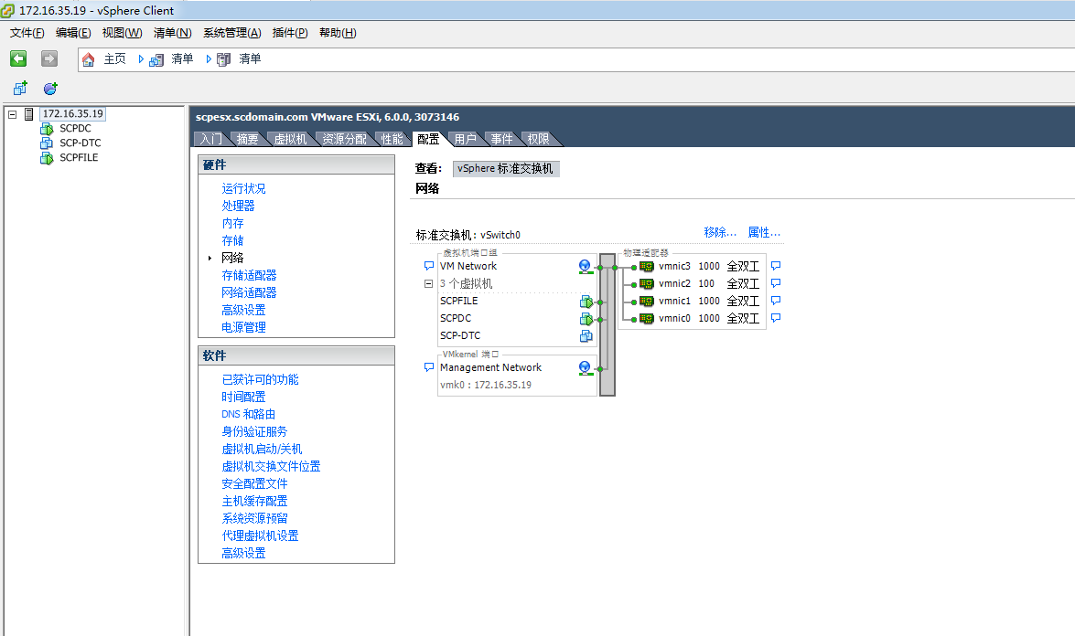
Task: Switch to the 资源分配 tab
Action: (344, 139)
